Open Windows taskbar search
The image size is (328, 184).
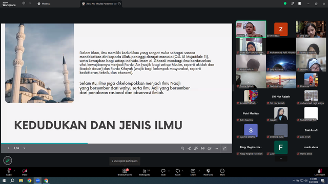[12, 180]
